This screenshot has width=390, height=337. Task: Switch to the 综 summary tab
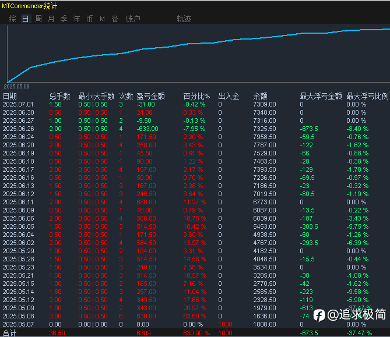point(12,19)
